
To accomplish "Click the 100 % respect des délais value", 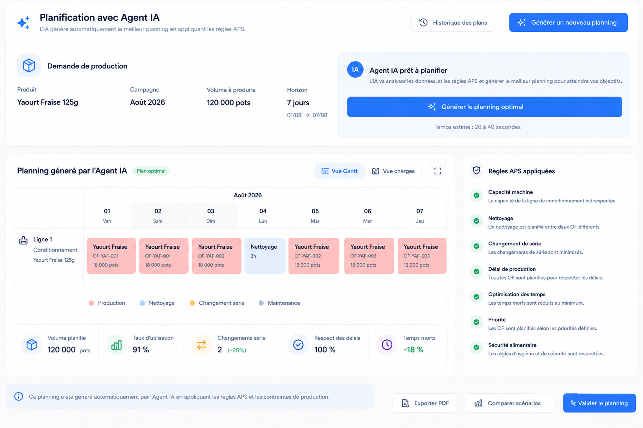I will (325, 350).
